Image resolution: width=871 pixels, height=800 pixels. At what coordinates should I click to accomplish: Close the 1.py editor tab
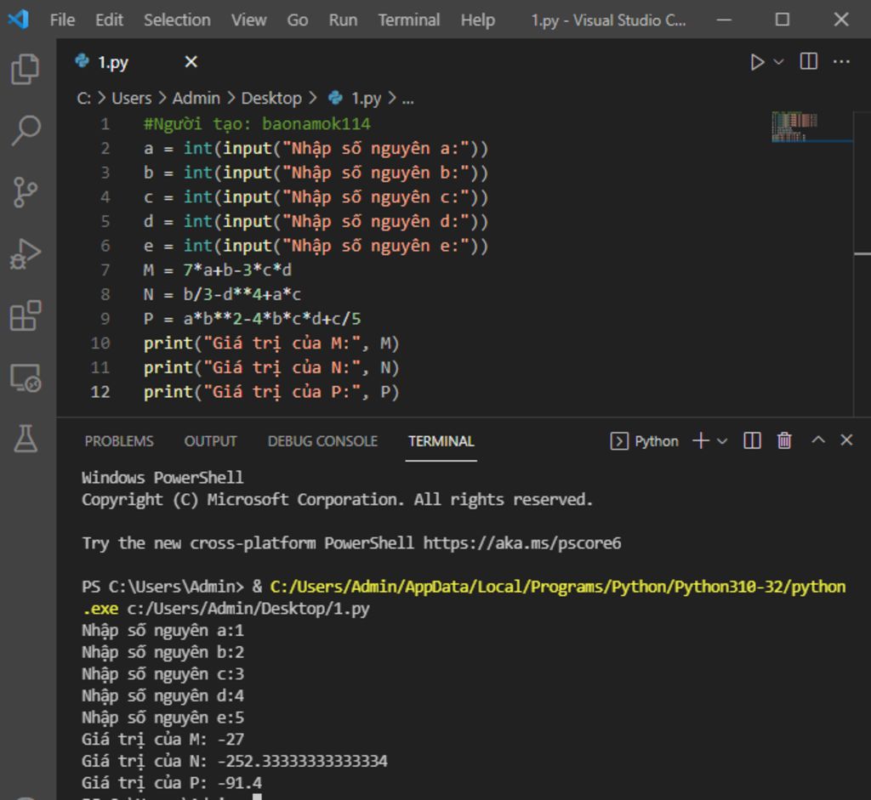coord(191,61)
